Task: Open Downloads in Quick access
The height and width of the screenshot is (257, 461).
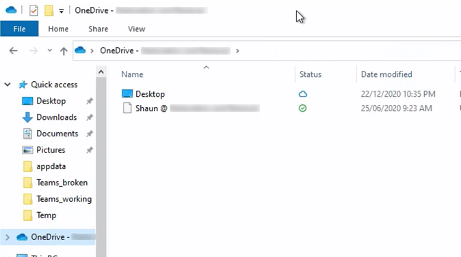Action: pos(57,117)
